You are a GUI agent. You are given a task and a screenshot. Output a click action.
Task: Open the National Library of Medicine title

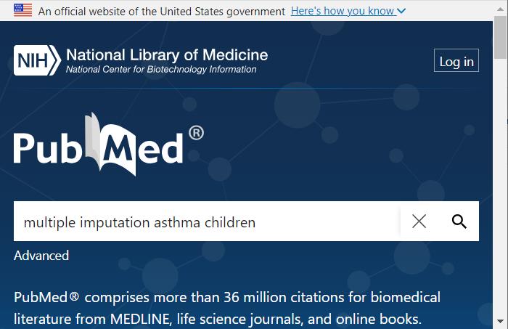pos(167,54)
